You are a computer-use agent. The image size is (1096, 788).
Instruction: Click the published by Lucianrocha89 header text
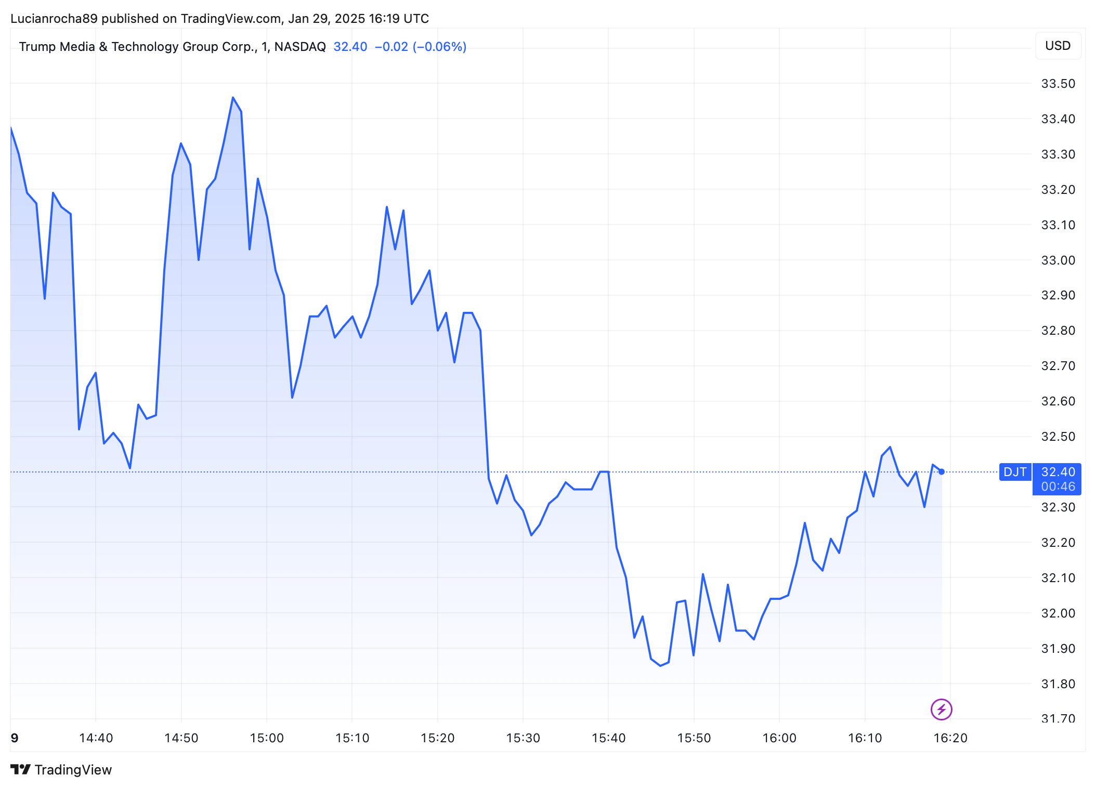coord(219,19)
